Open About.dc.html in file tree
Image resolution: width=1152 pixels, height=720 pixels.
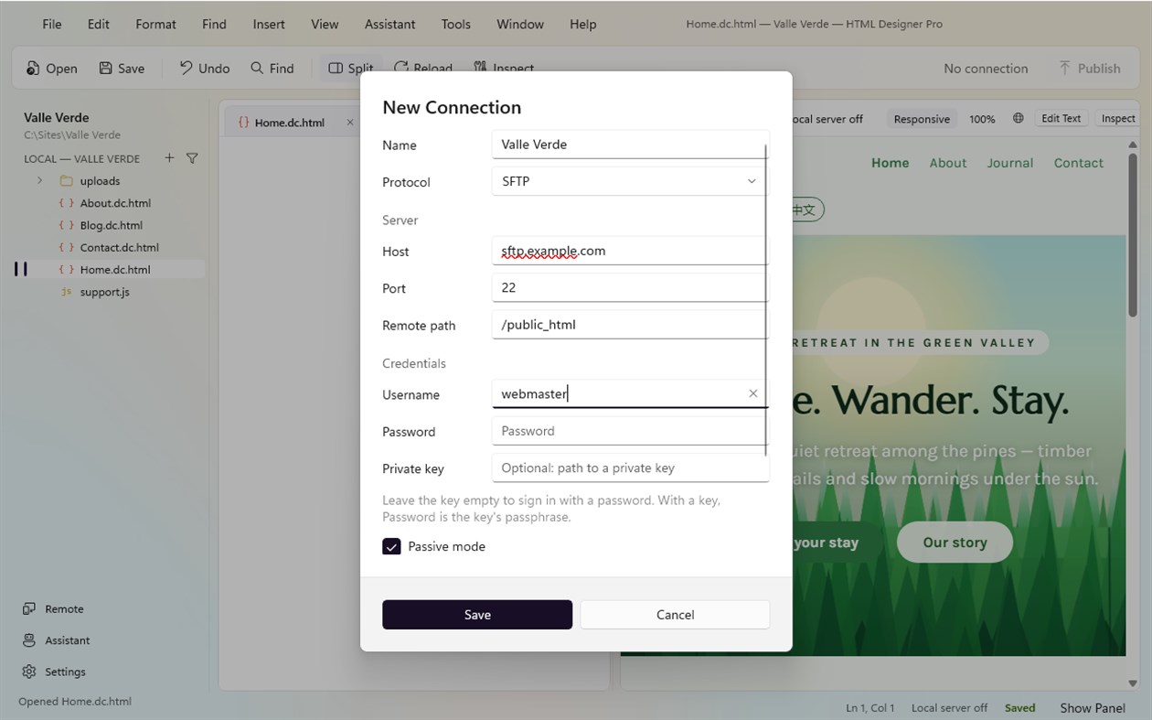tap(115, 203)
